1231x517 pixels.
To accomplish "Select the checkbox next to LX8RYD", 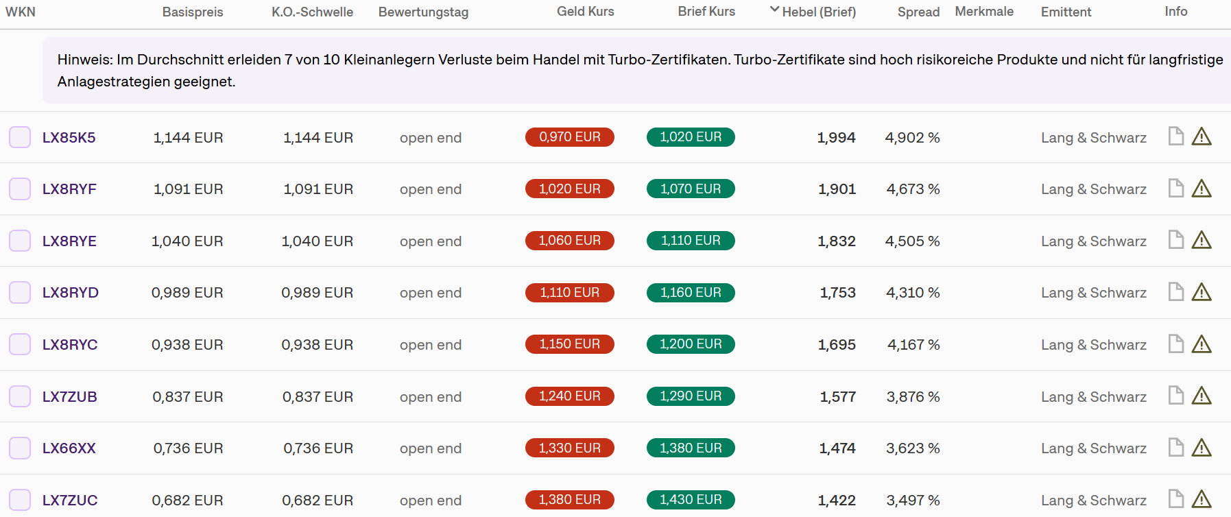I will (20, 292).
